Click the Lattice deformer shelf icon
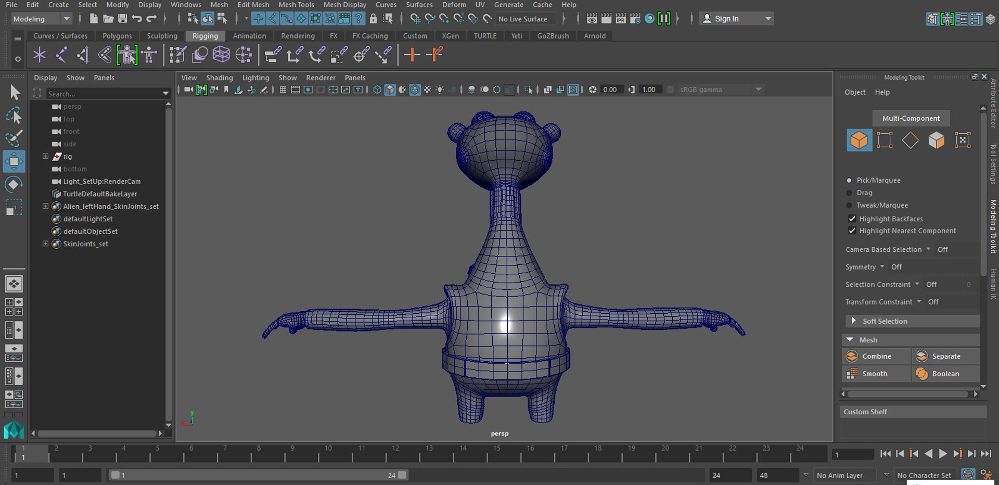This screenshot has width=999, height=485. pos(222,55)
